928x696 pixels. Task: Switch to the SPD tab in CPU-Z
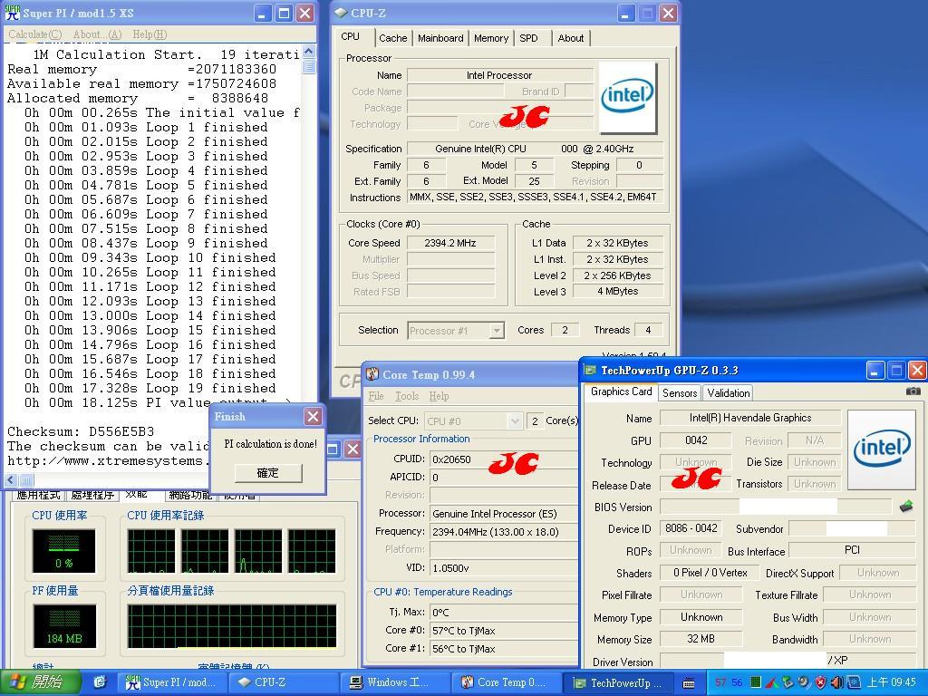coord(530,38)
